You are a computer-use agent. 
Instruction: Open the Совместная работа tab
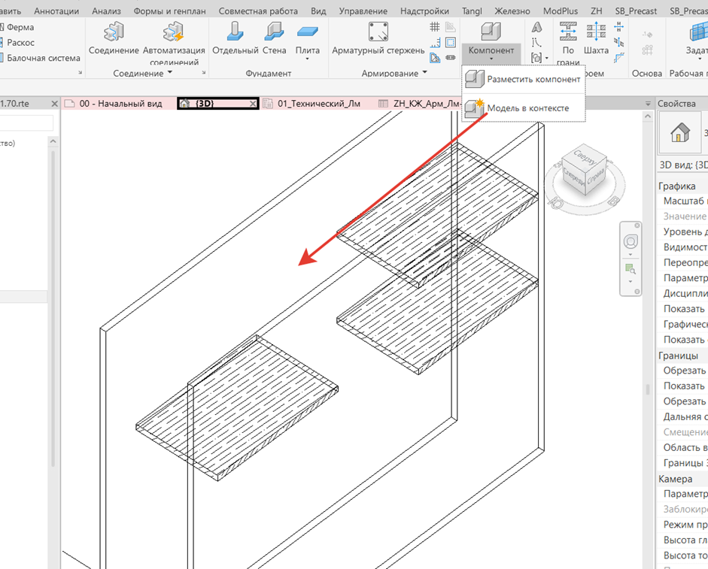tap(258, 11)
